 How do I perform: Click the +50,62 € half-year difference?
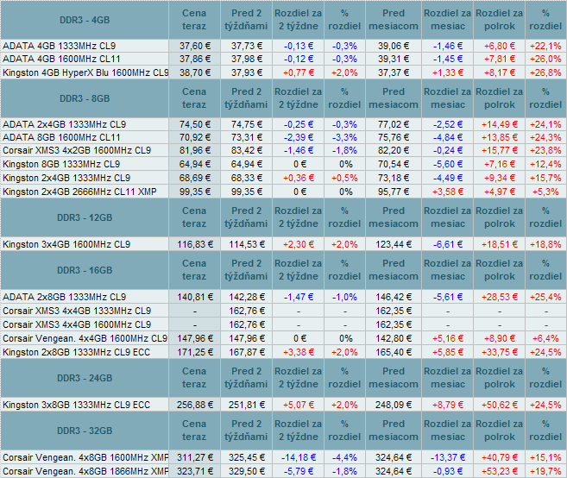pos(500,405)
